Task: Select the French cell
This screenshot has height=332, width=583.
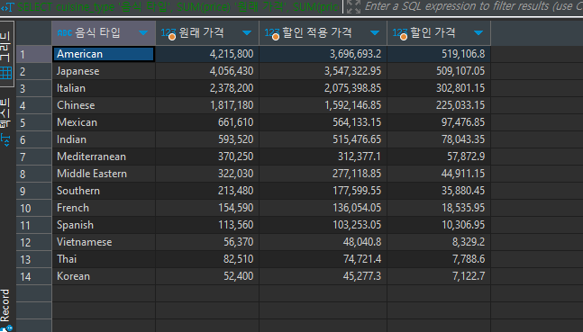Action: [104, 208]
